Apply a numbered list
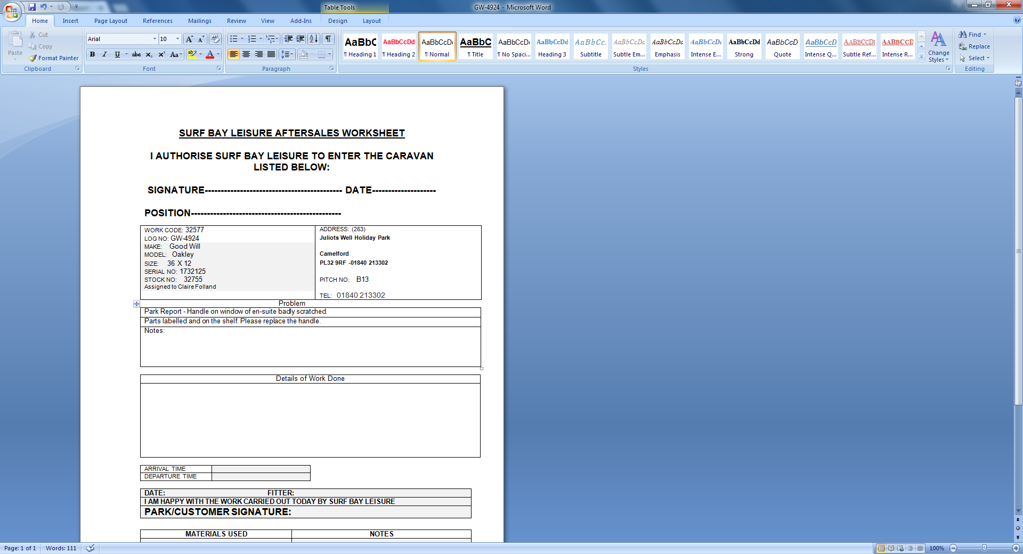Screen dimensions: 1023x554 (252, 39)
